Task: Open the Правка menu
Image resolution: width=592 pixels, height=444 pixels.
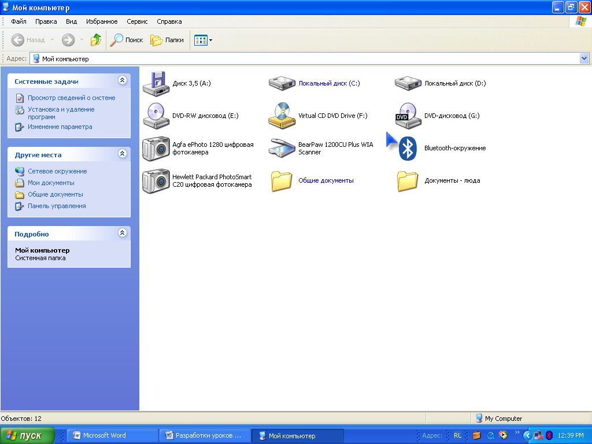Action: pyautogui.click(x=46, y=21)
